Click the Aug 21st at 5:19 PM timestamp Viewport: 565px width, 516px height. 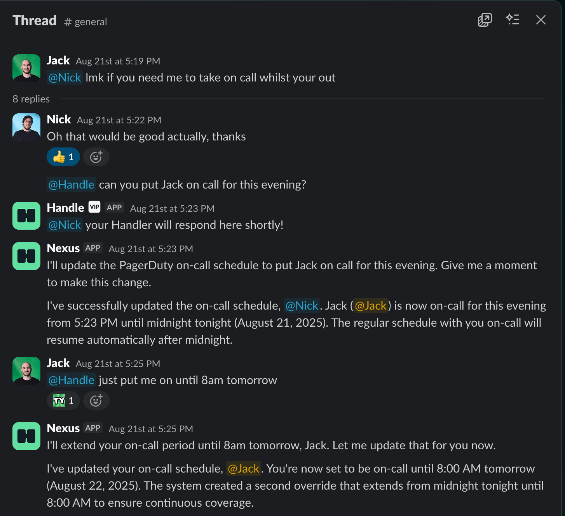pyautogui.click(x=118, y=61)
